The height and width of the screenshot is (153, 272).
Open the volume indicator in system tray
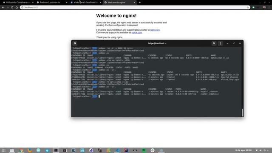261,150
